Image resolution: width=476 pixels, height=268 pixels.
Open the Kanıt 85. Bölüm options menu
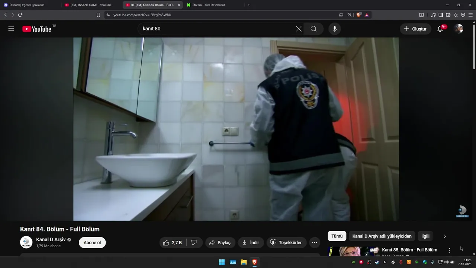(x=450, y=251)
